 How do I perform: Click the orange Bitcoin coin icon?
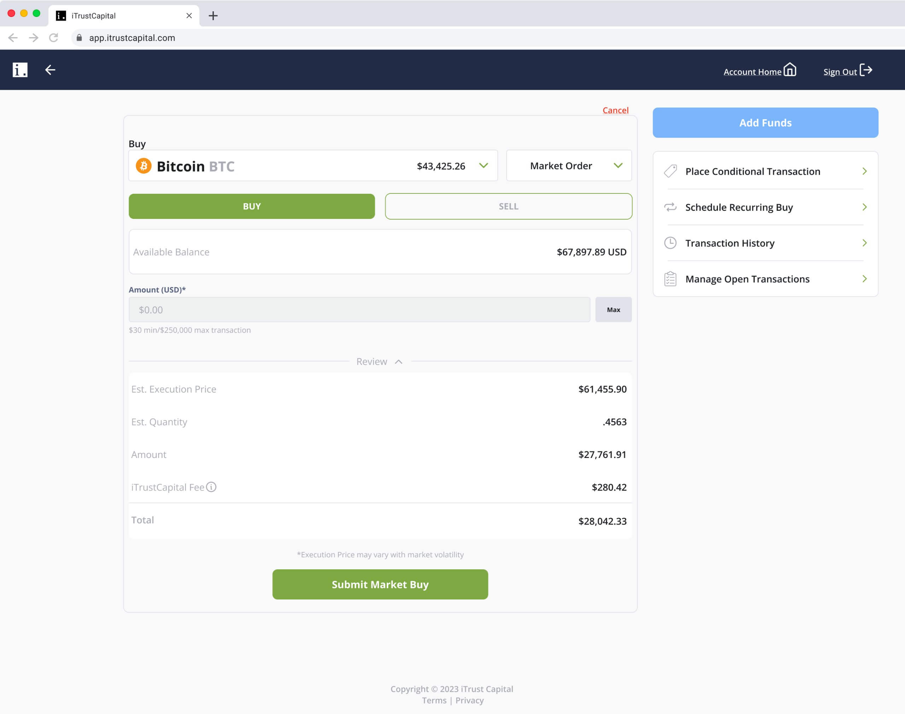pyautogui.click(x=144, y=166)
